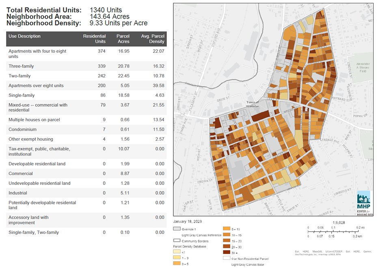Click the 339 residential units value
The width and height of the screenshot is (380, 268).
[x=101, y=66]
